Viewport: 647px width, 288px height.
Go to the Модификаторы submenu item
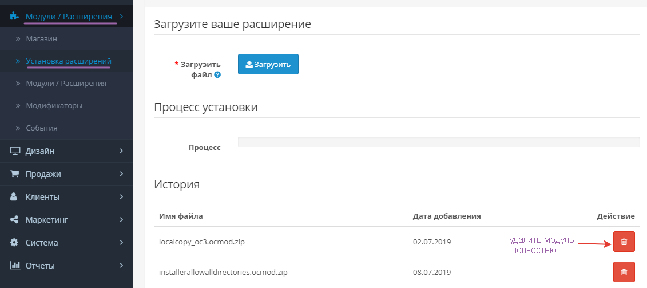(54, 105)
